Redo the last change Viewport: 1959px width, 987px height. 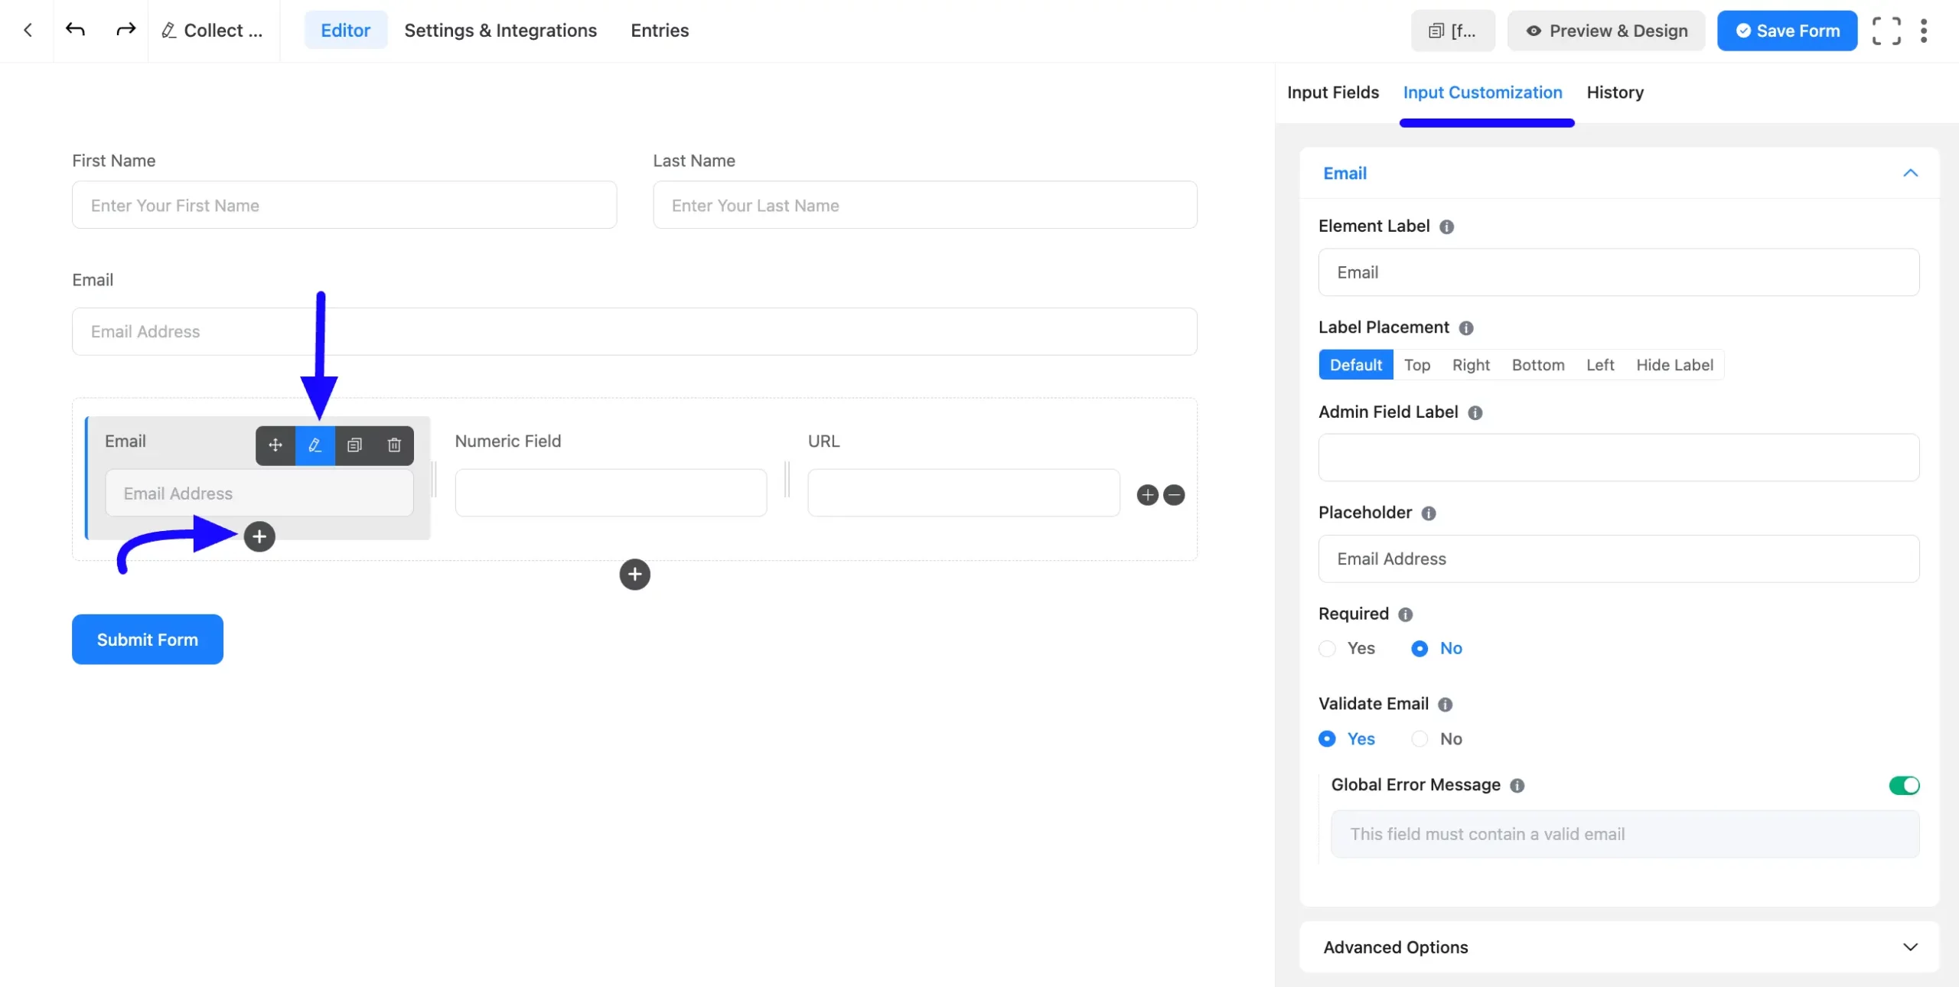tap(125, 30)
